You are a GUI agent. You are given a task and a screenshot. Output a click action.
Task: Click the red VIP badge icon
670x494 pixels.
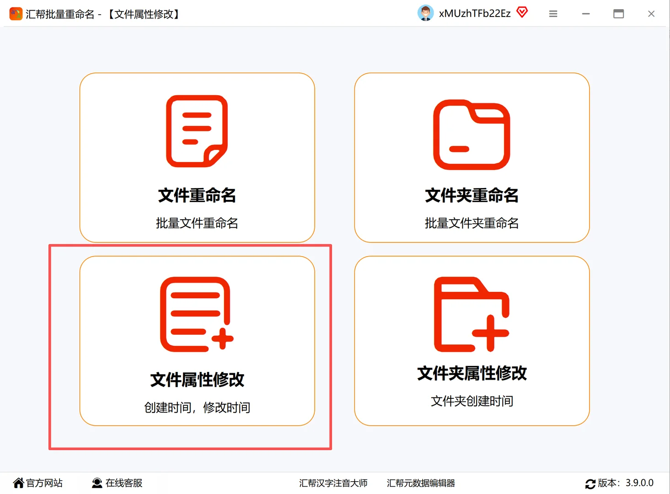pyautogui.click(x=521, y=12)
